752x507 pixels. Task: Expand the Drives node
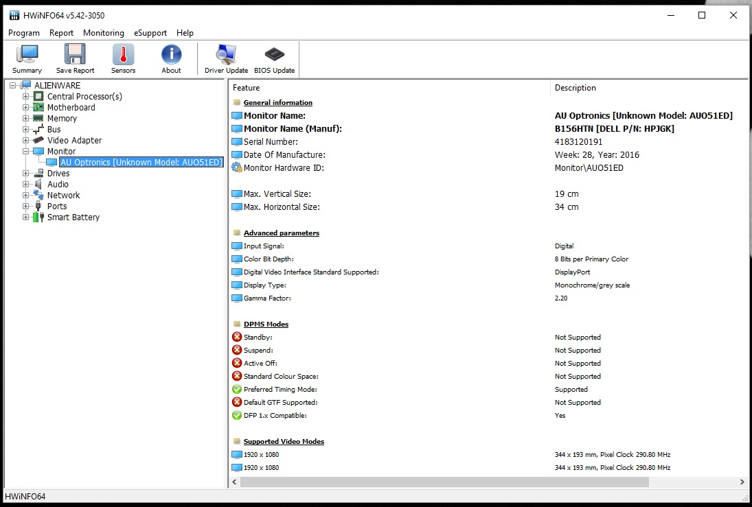click(26, 173)
